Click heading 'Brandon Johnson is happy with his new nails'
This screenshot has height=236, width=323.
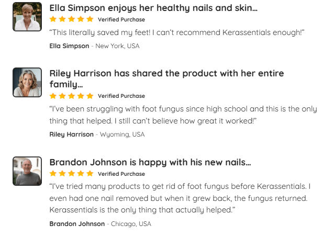150,162
